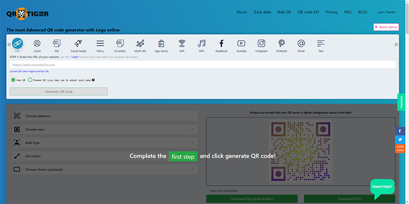Click Download Svg (print quality) button
This screenshot has height=204, width=409.
pos(252,199)
